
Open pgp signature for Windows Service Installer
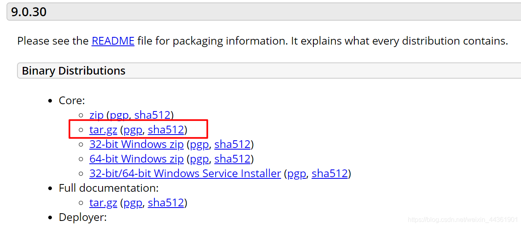[x=297, y=173]
